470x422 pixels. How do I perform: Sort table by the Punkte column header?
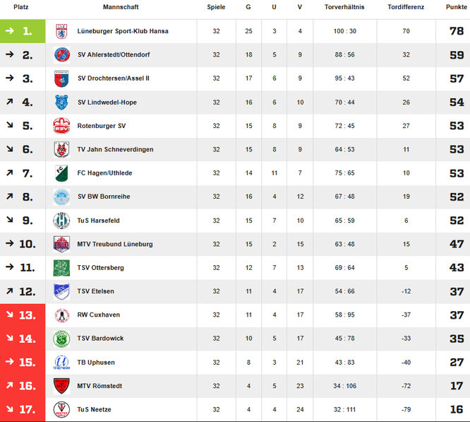[x=456, y=7]
